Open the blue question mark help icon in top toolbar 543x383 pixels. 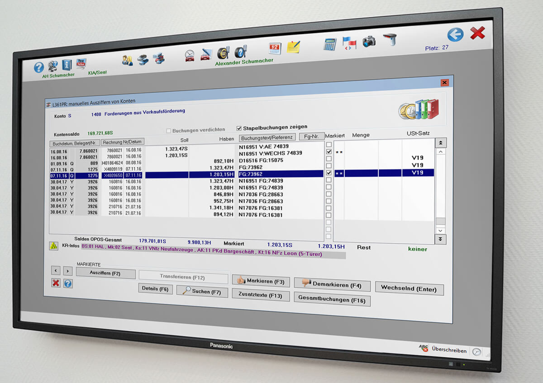pos(39,67)
